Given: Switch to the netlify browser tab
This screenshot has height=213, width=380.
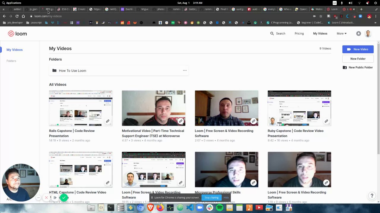Looking at the screenshot, I should (x=111, y=9).
